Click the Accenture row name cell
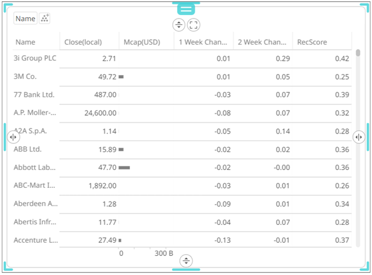Image resolution: width=372 pixels, height=275 pixels. pos(36,240)
